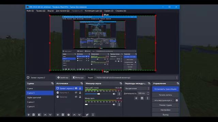Viewport: 218px width, 122px height.
Task: Mute Звук раб. стола speaker icon
Action: point(114,94)
